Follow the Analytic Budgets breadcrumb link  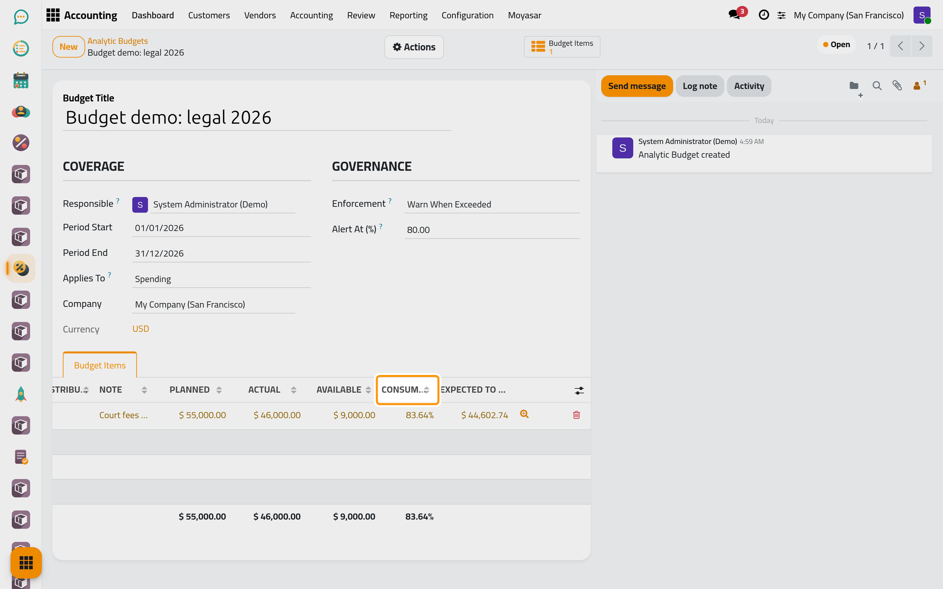point(117,41)
